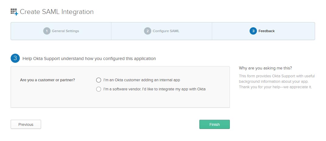Click the "I'm a software vendor" option label
326x141 pixels.
tap(154, 89)
